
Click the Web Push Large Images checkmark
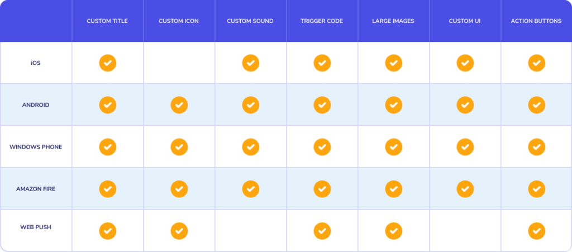point(394,231)
